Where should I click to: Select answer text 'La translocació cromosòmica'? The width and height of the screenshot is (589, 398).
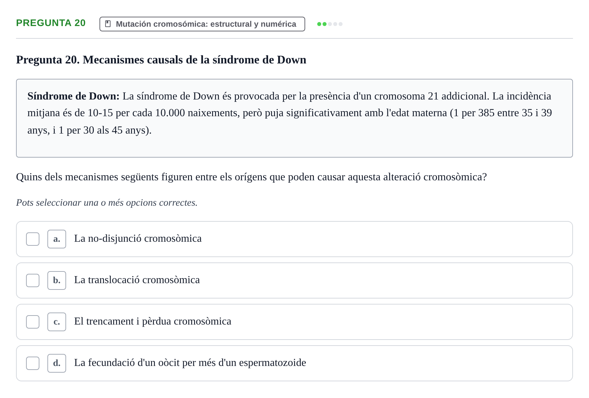coord(137,280)
